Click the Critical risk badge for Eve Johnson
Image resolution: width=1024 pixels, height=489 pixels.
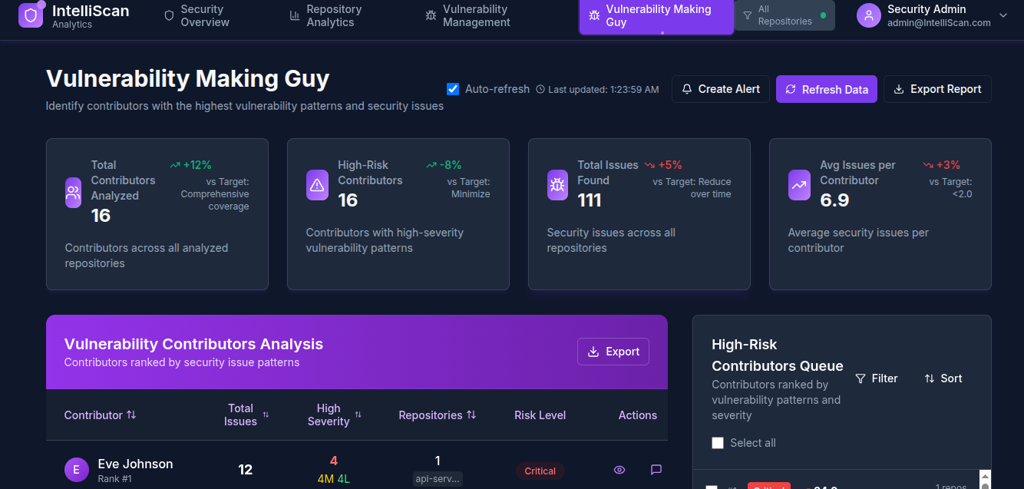tap(540, 471)
